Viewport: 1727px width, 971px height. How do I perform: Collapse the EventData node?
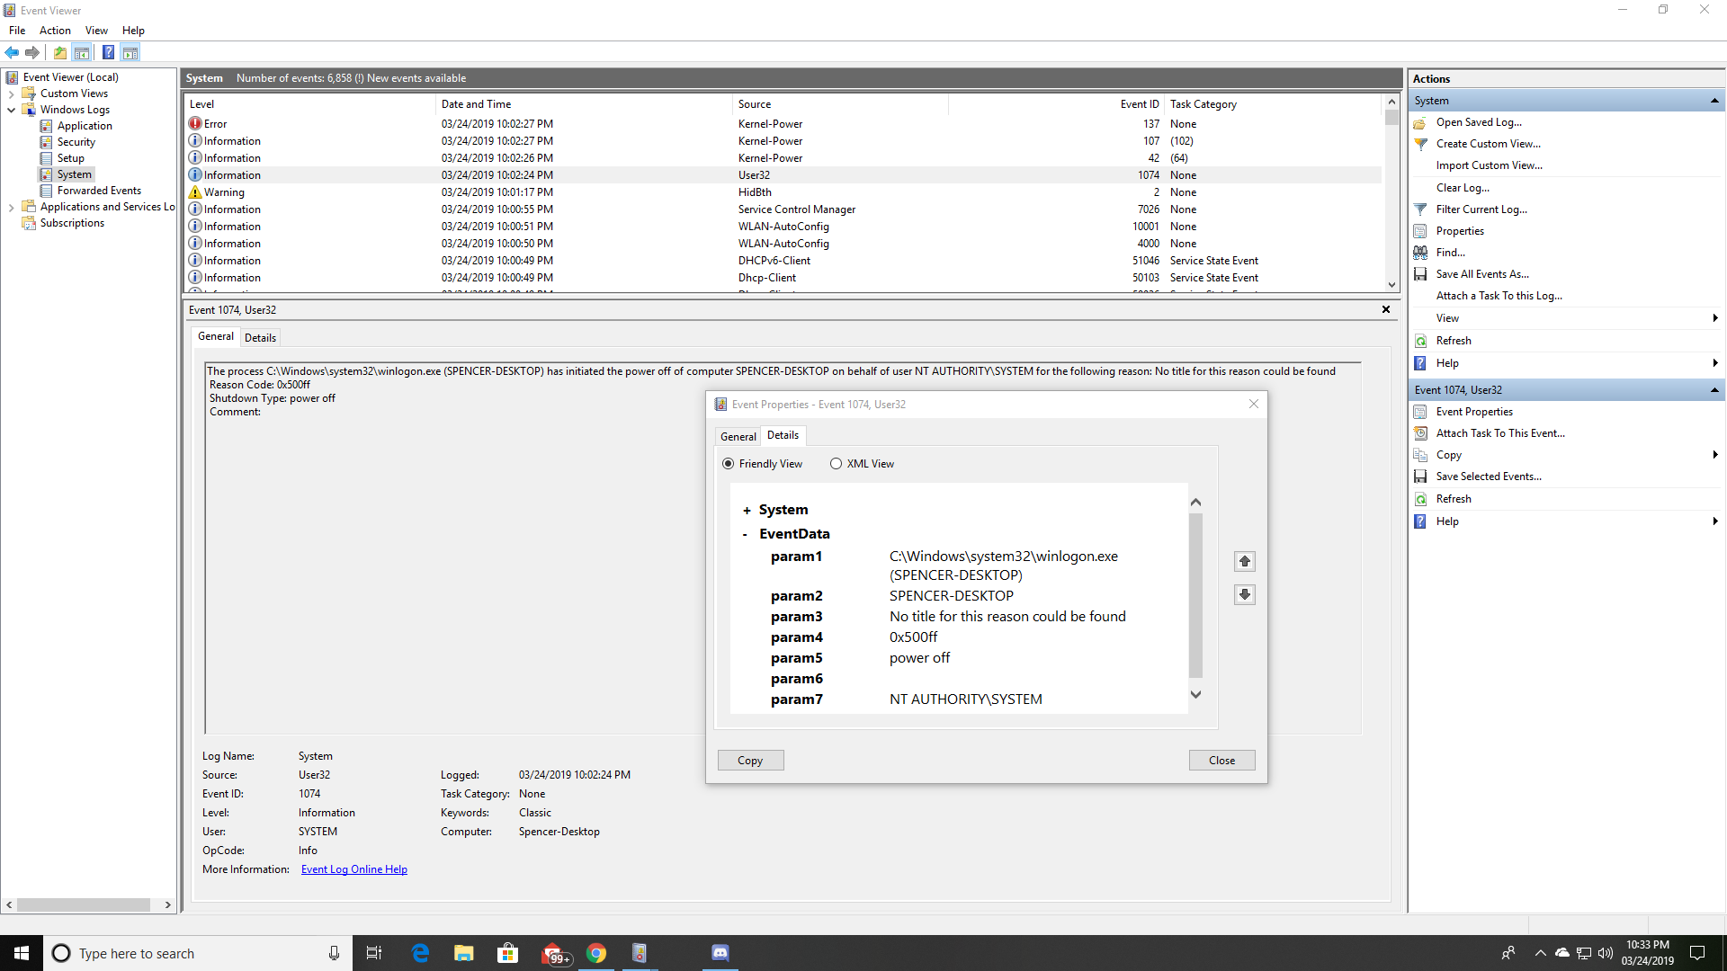[x=745, y=535]
